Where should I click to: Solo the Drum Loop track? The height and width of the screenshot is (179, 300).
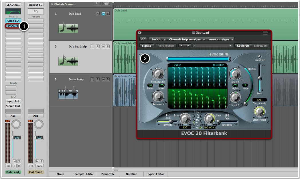[107, 79]
